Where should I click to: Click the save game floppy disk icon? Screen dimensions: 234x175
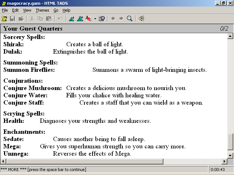pos(12,18)
